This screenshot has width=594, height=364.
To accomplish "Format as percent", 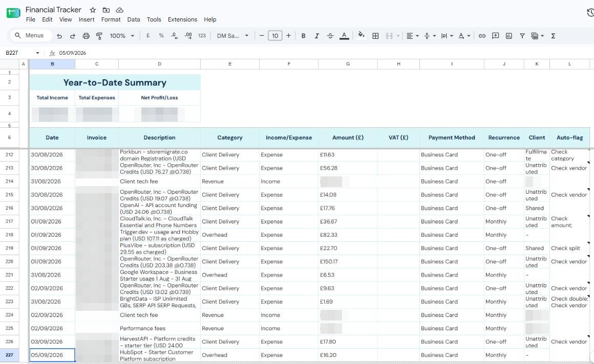I will point(161,36).
